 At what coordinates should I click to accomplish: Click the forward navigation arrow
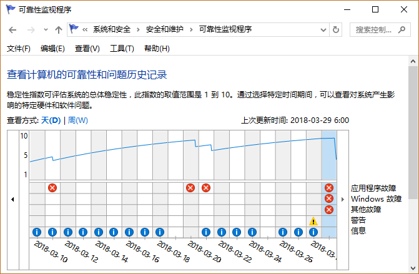click(x=31, y=29)
